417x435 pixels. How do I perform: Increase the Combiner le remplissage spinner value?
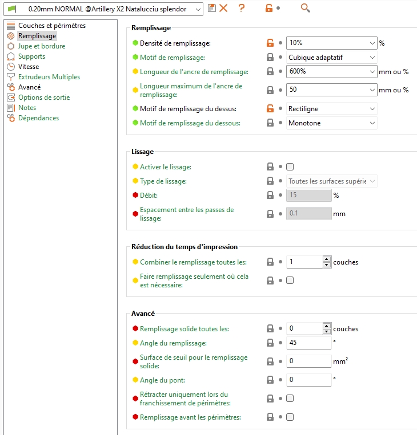coord(327,259)
